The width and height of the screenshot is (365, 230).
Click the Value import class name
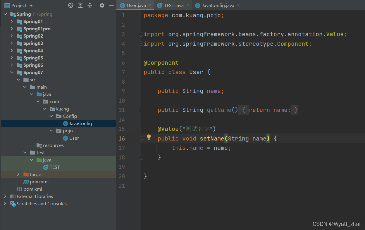335,34
